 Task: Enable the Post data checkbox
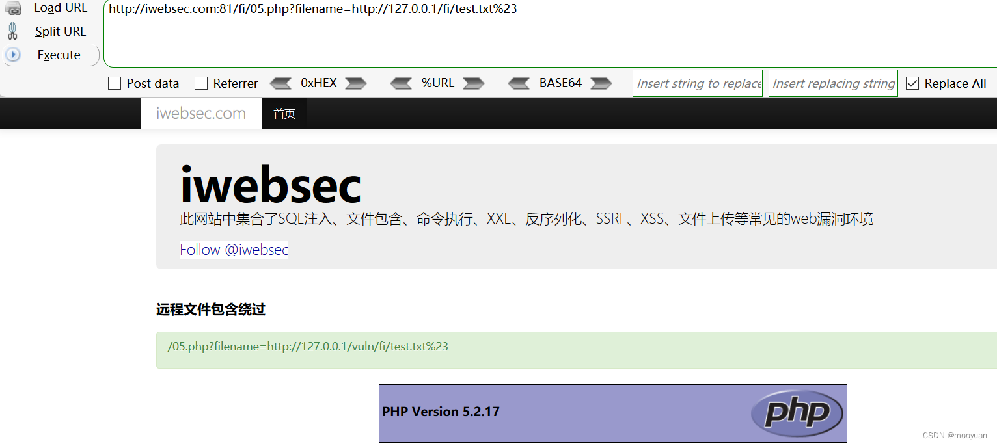(115, 83)
